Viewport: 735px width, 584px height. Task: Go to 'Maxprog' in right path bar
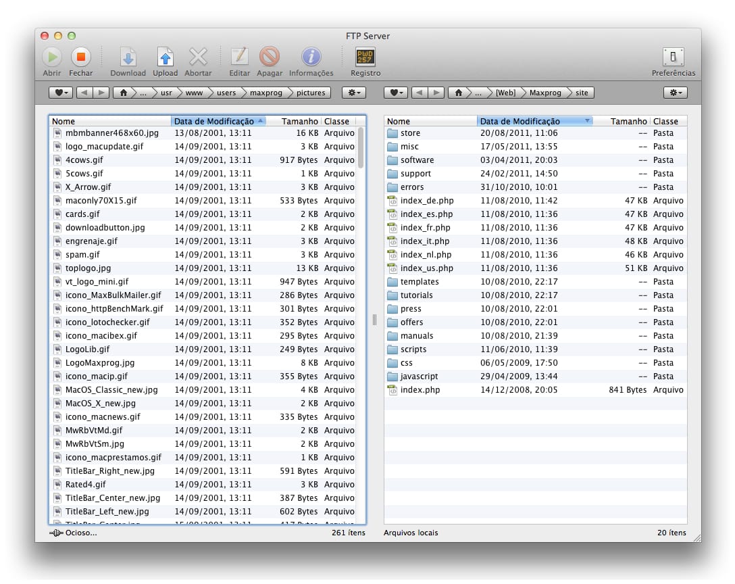pyautogui.click(x=544, y=93)
